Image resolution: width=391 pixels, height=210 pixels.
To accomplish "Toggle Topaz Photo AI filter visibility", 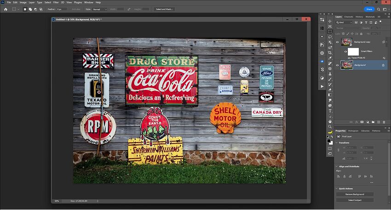I will coord(349,58).
